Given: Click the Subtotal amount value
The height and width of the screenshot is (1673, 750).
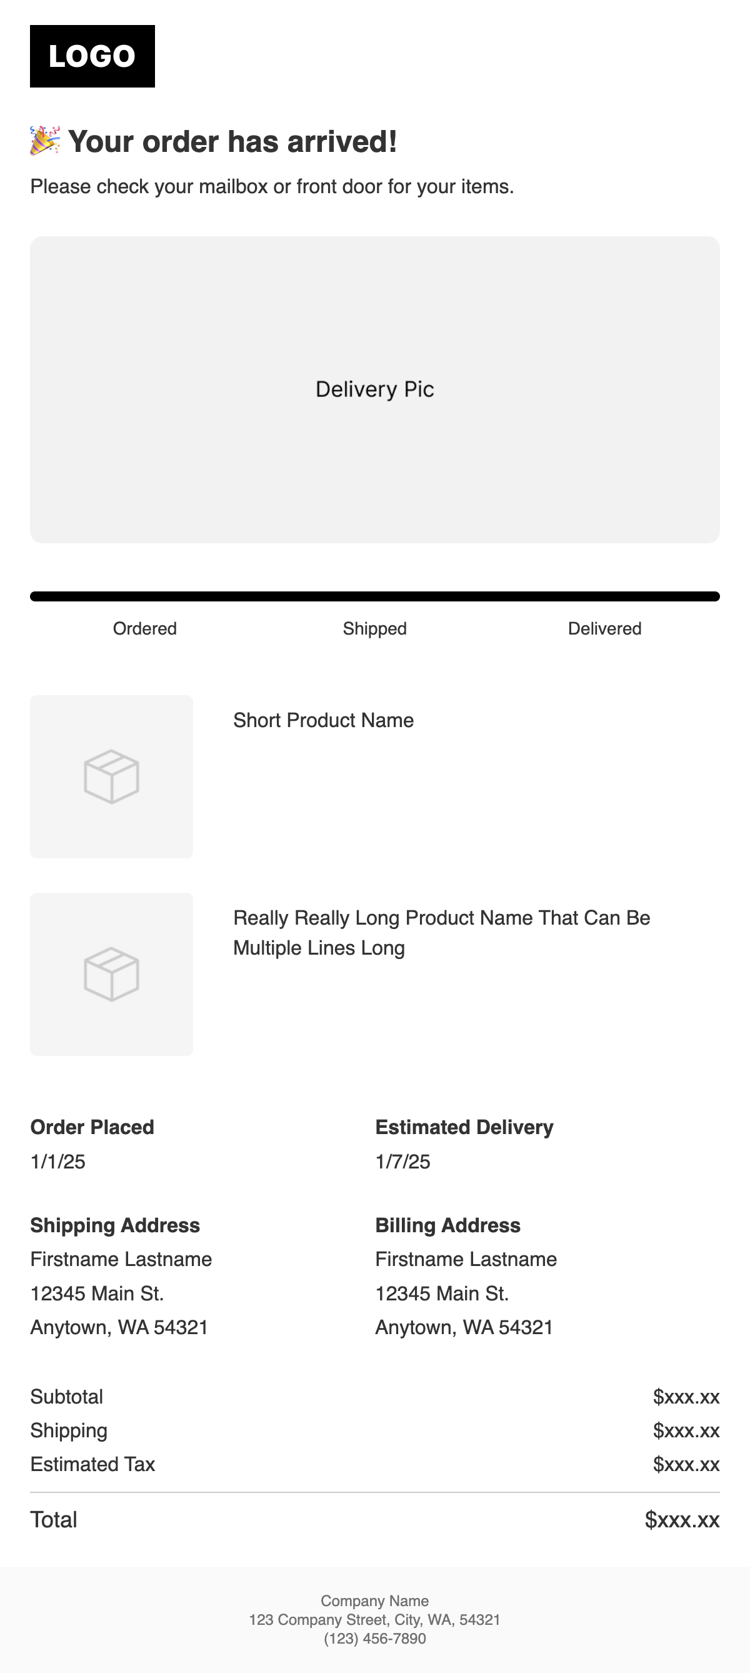Looking at the screenshot, I should click(x=686, y=1396).
